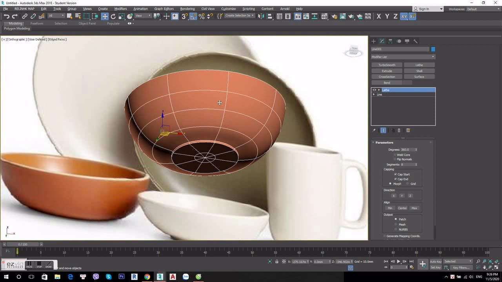
Task: Open the Create tab plus icon in command panel
Action: 373,41
